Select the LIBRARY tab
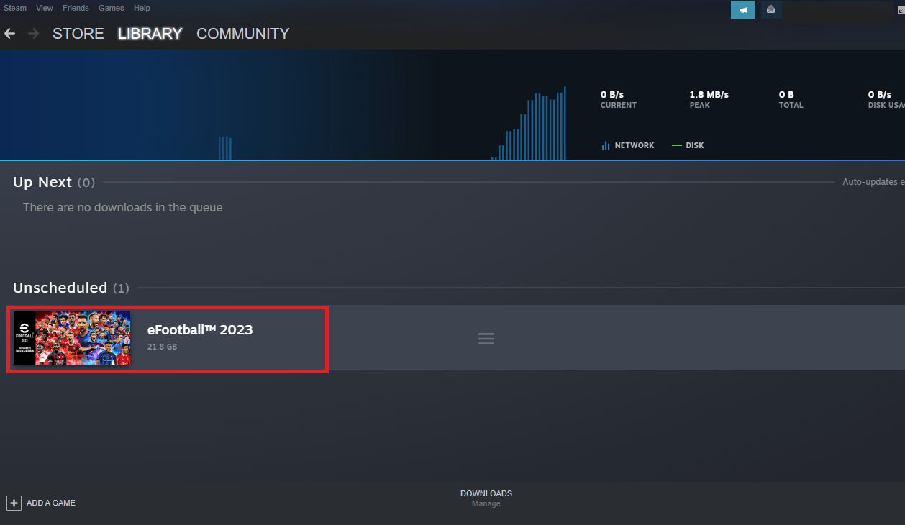Screen dimensions: 905x525 coord(150,34)
